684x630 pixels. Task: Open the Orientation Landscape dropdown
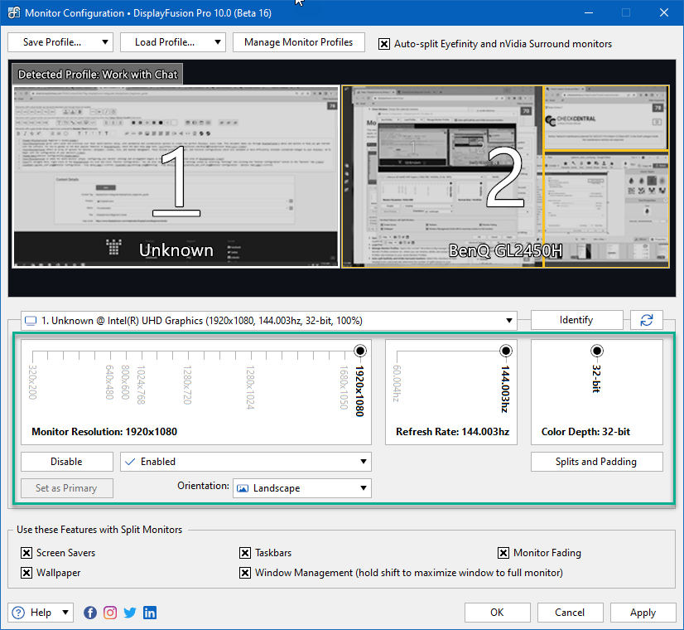click(363, 488)
